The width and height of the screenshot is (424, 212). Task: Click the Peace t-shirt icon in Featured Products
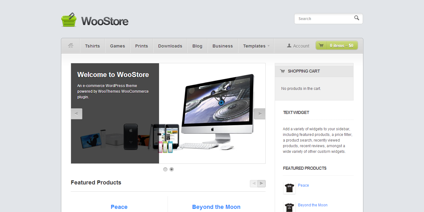click(x=289, y=188)
